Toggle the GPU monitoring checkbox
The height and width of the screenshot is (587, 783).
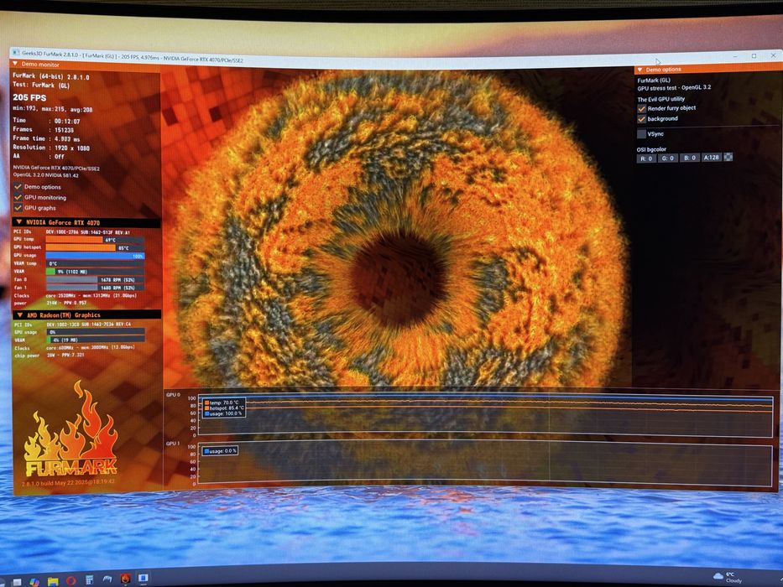pyautogui.click(x=18, y=197)
